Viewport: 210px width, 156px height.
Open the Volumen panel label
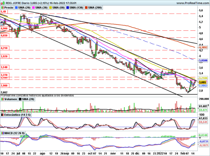coord(11,99)
